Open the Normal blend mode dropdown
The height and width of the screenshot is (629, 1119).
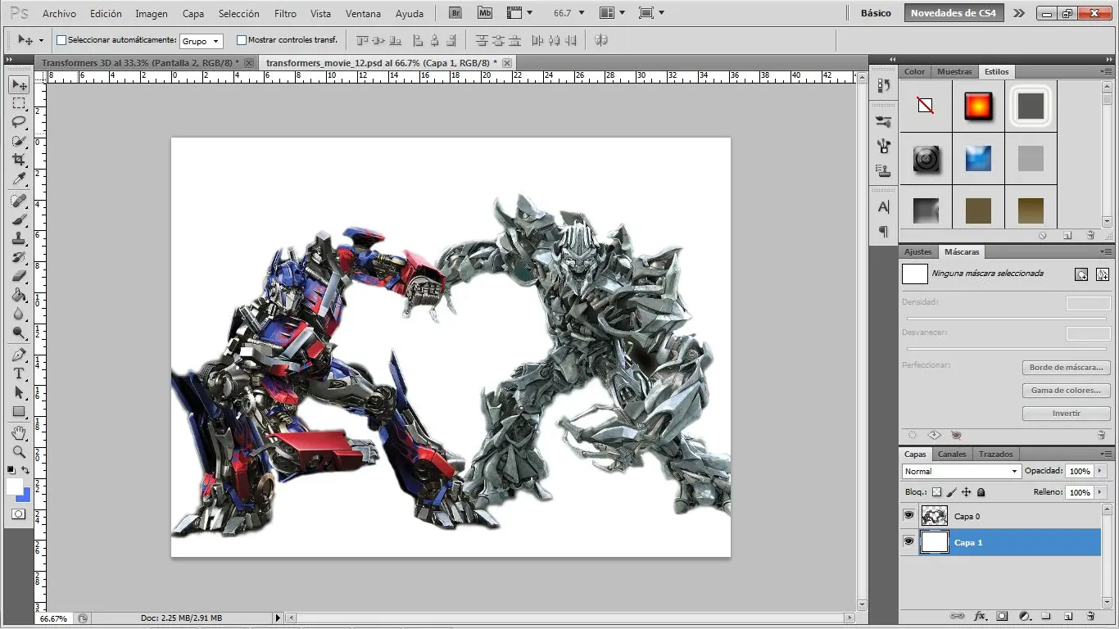coord(961,471)
